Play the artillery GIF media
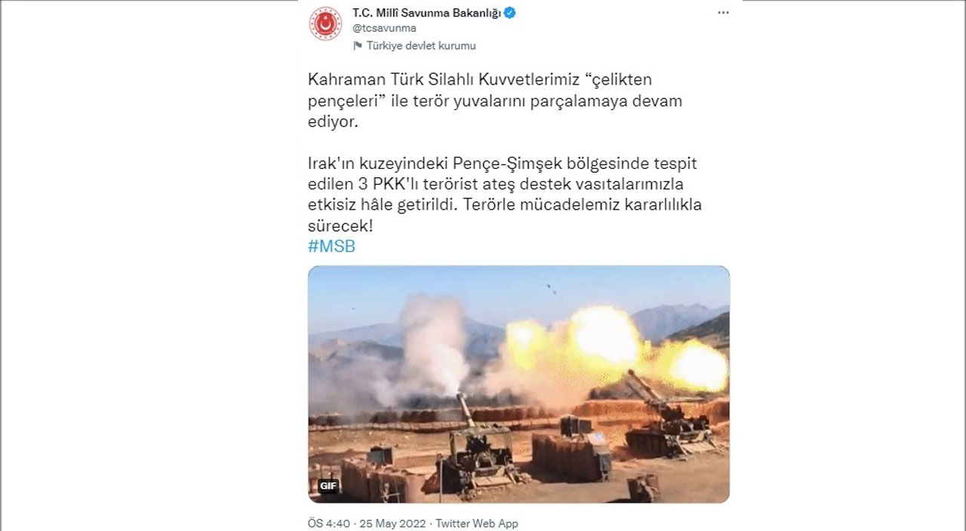The height and width of the screenshot is (531, 966). point(518,384)
